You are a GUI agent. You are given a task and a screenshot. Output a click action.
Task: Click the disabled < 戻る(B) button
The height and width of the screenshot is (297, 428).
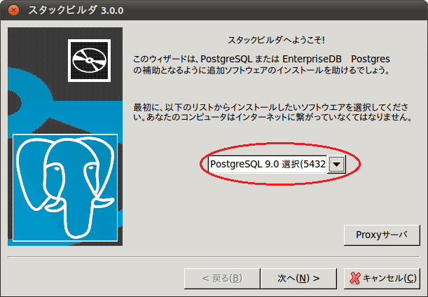222,279
